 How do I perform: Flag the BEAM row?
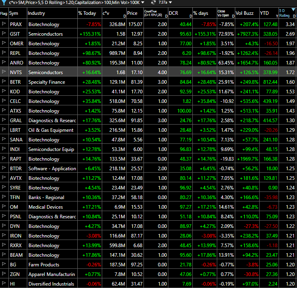coord(4,254)
